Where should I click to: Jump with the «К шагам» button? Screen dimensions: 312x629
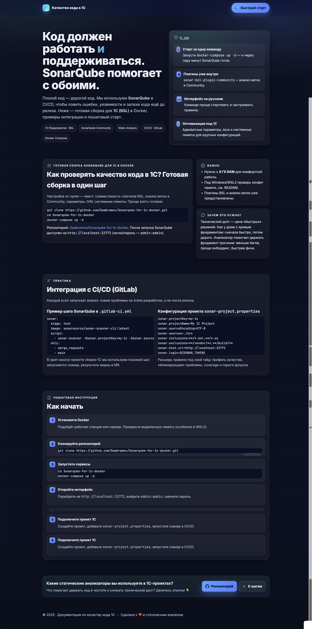pos(252,586)
